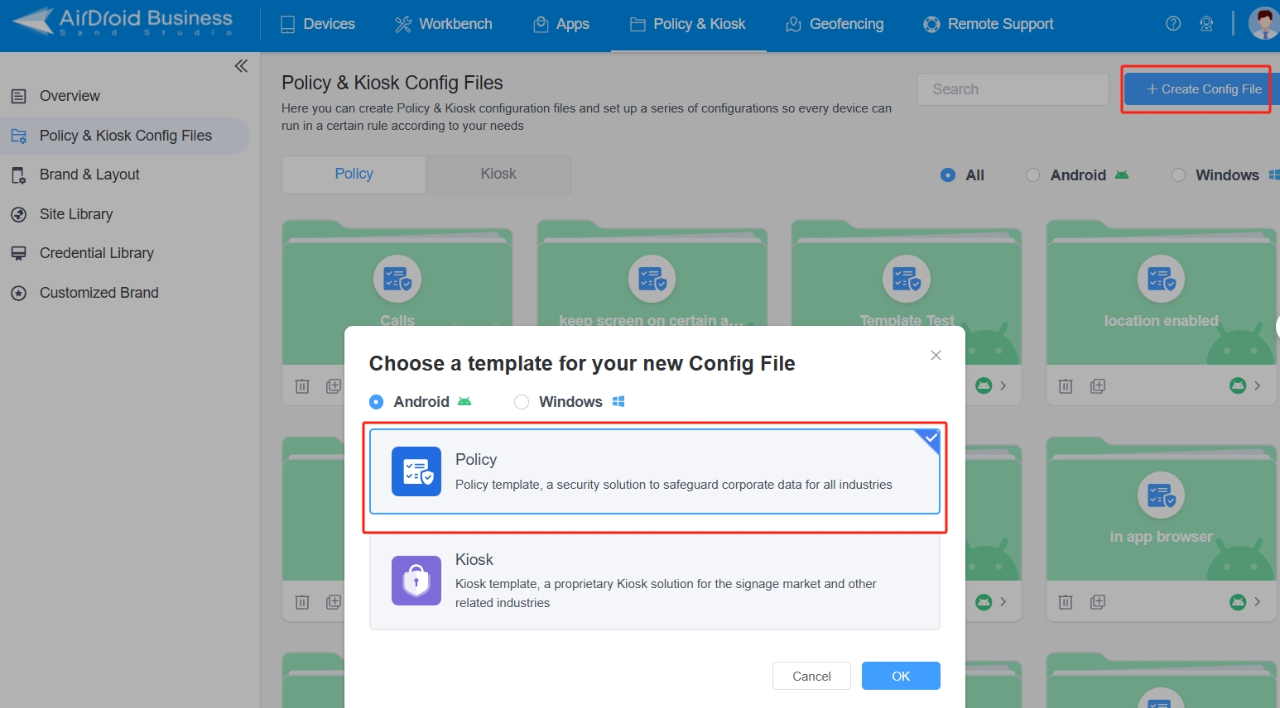Close the template dialog with X
This screenshot has height=708, width=1280.
coord(936,356)
